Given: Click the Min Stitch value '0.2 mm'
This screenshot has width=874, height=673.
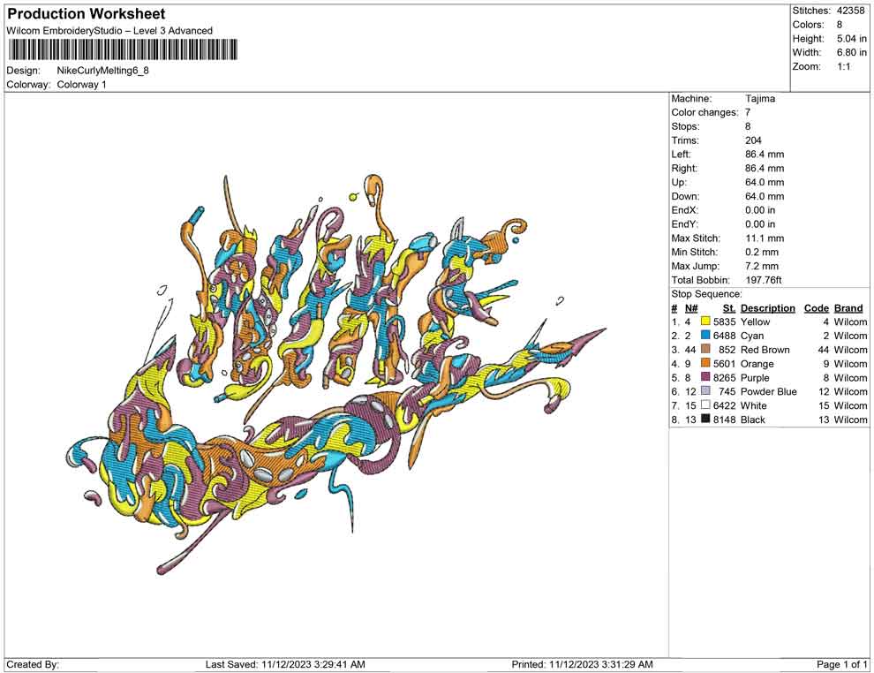Looking at the screenshot, I should (x=762, y=252).
